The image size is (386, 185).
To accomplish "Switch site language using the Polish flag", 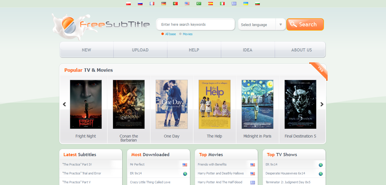I will click(128, 4).
